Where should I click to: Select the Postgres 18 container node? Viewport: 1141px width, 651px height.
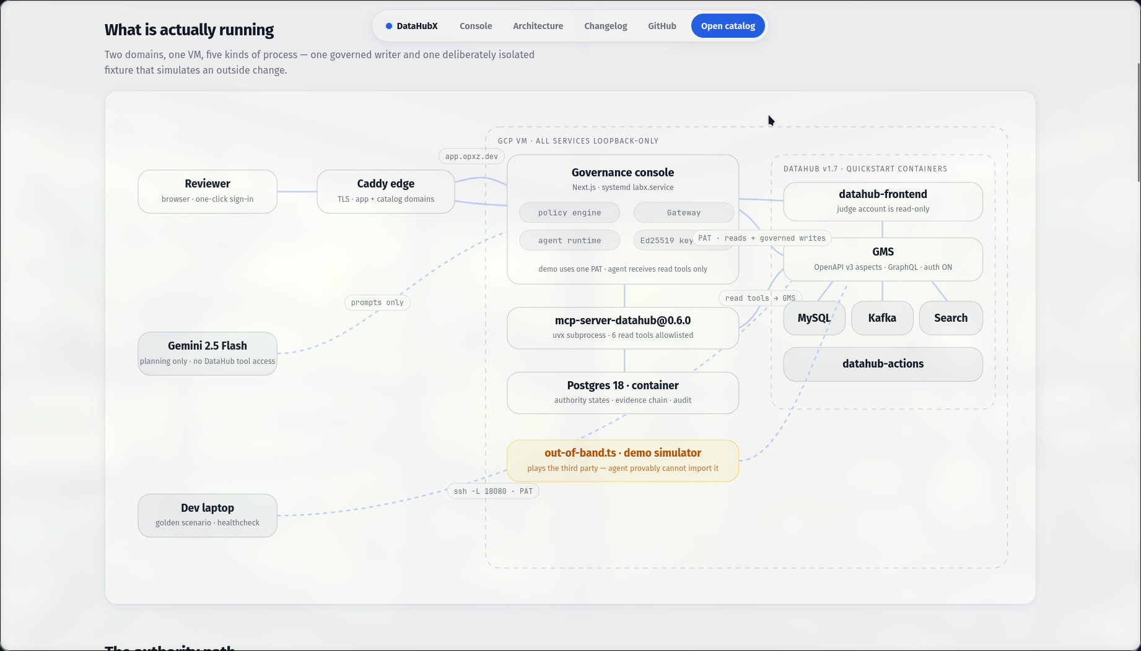(623, 393)
